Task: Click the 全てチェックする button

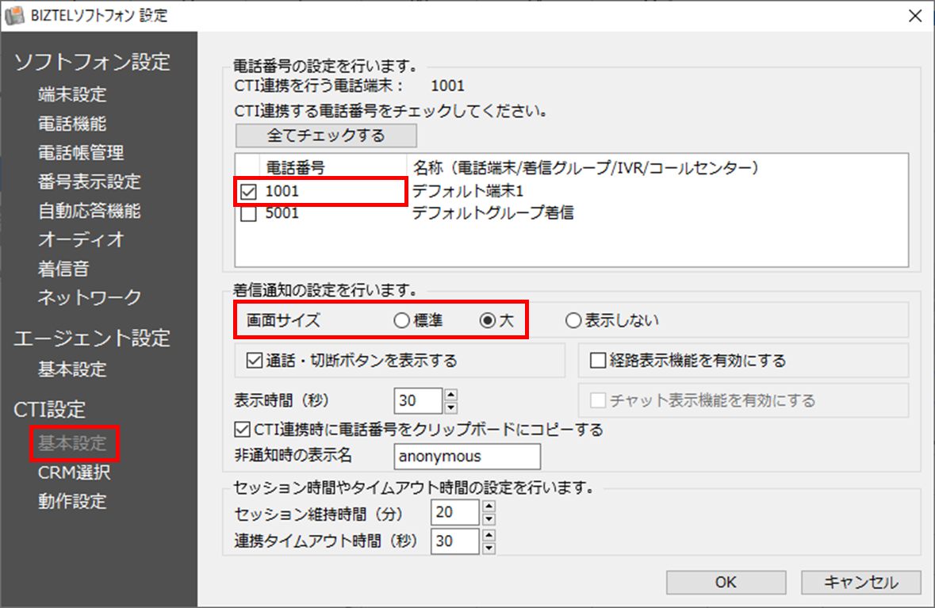Action: (x=326, y=136)
